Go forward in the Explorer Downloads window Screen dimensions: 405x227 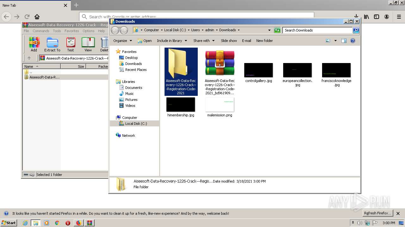pyautogui.click(x=124, y=30)
